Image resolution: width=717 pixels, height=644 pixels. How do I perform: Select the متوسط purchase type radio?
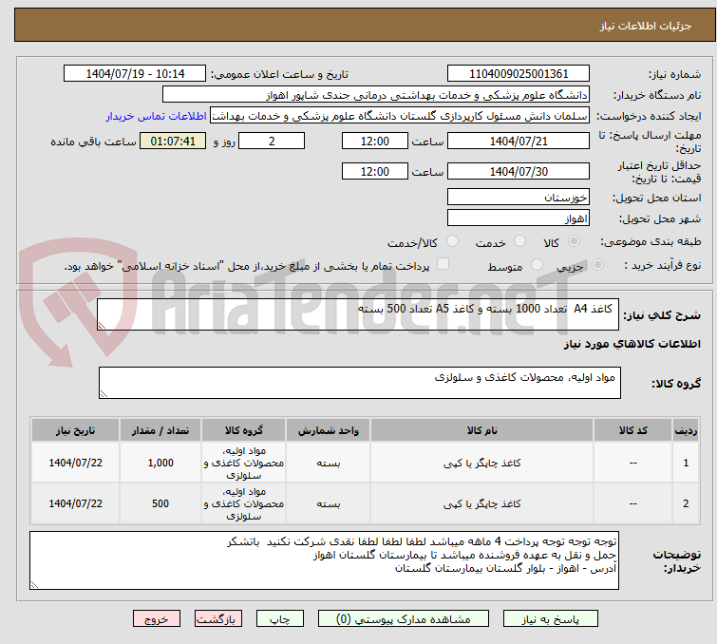coord(537,265)
